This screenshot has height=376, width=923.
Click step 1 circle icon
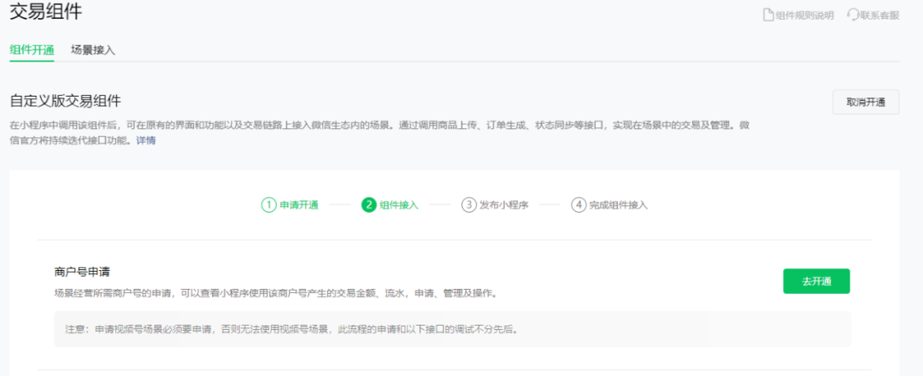tap(268, 205)
